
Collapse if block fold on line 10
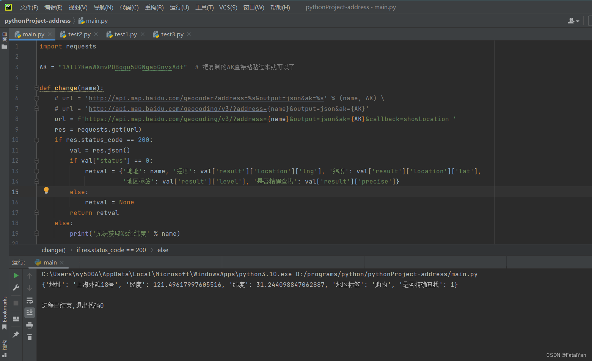coord(37,140)
